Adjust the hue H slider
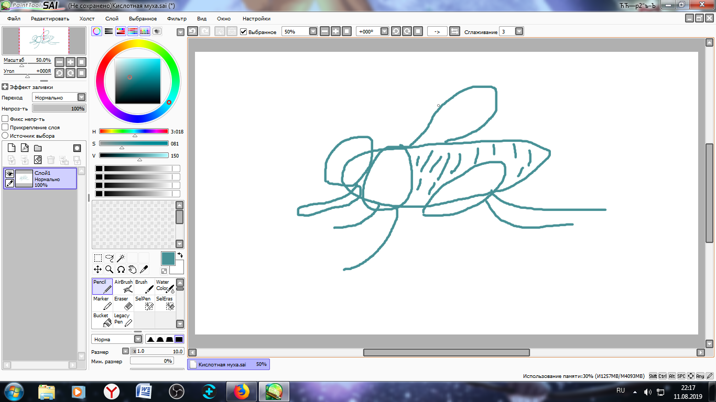 [x=134, y=131]
